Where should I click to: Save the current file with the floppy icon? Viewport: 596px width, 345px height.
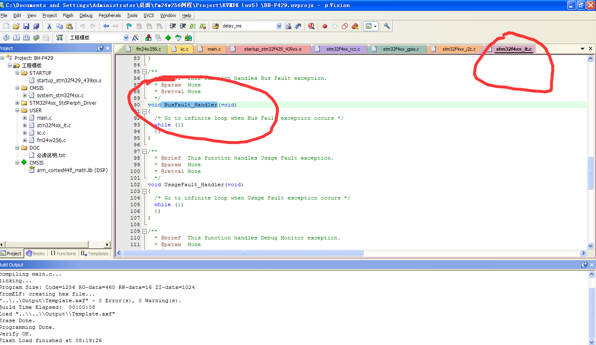click(x=26, y=26)
